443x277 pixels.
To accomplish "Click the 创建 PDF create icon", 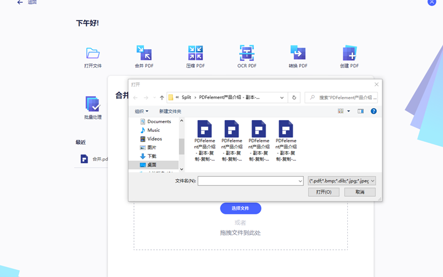I will [x=349, y=53].
